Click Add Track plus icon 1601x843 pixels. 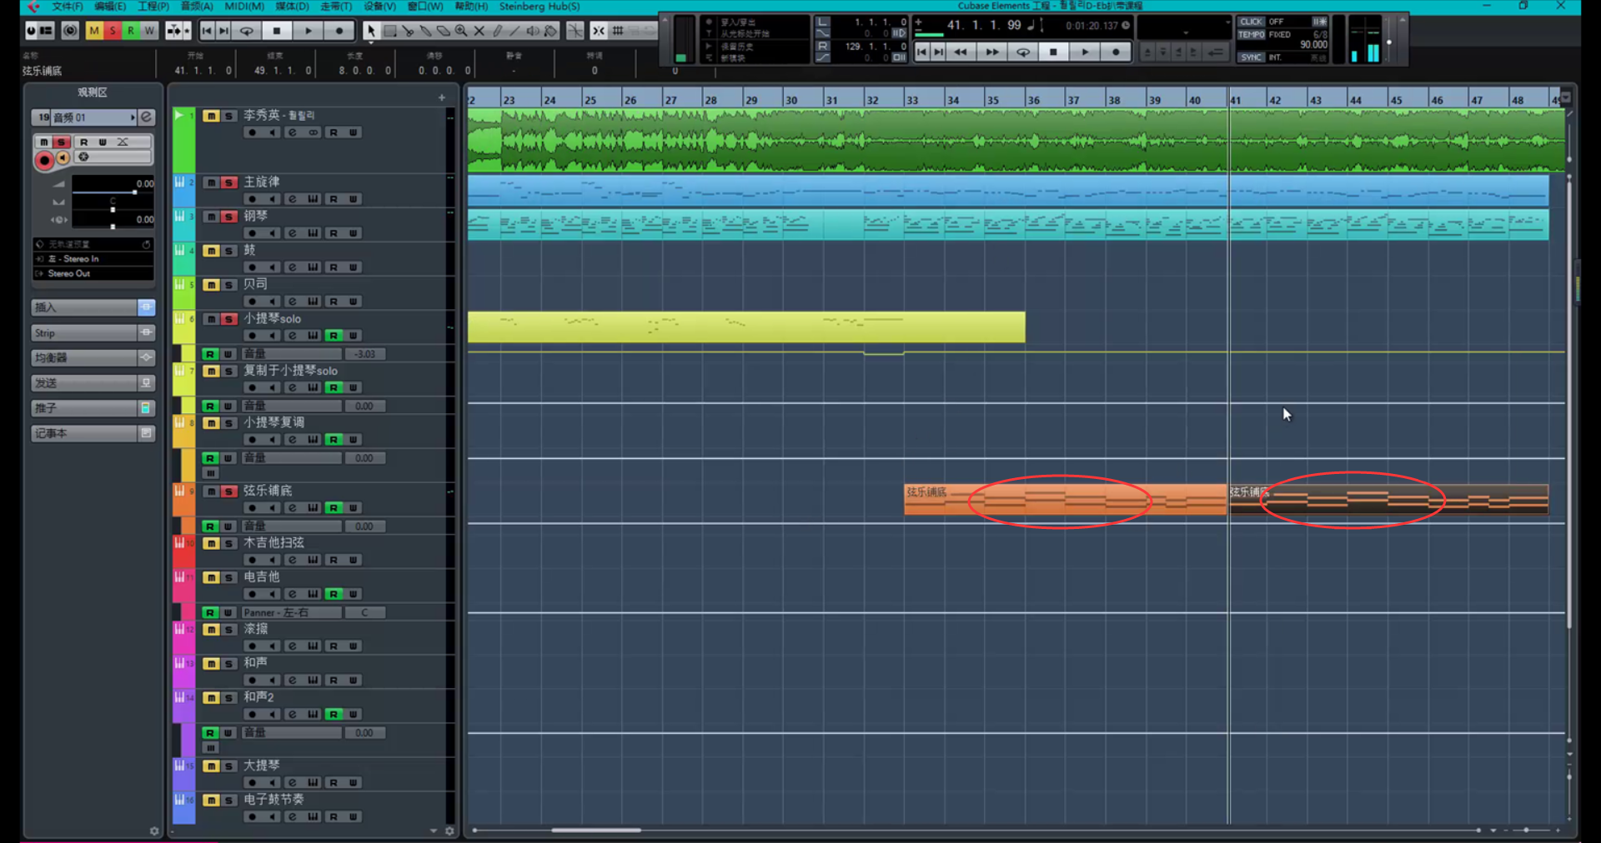click(442, 97)
